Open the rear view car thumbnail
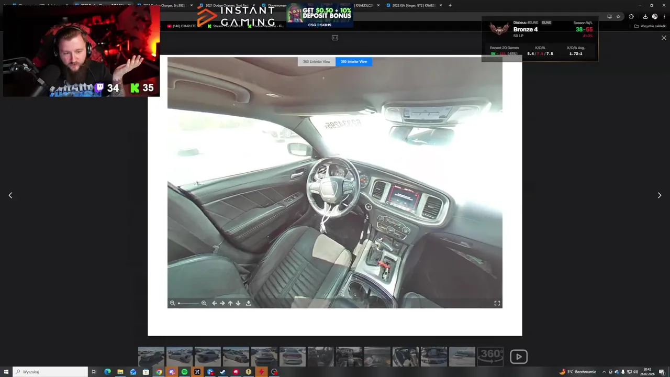670x377 pixels. pyautogui.click(x=293, y=357)
